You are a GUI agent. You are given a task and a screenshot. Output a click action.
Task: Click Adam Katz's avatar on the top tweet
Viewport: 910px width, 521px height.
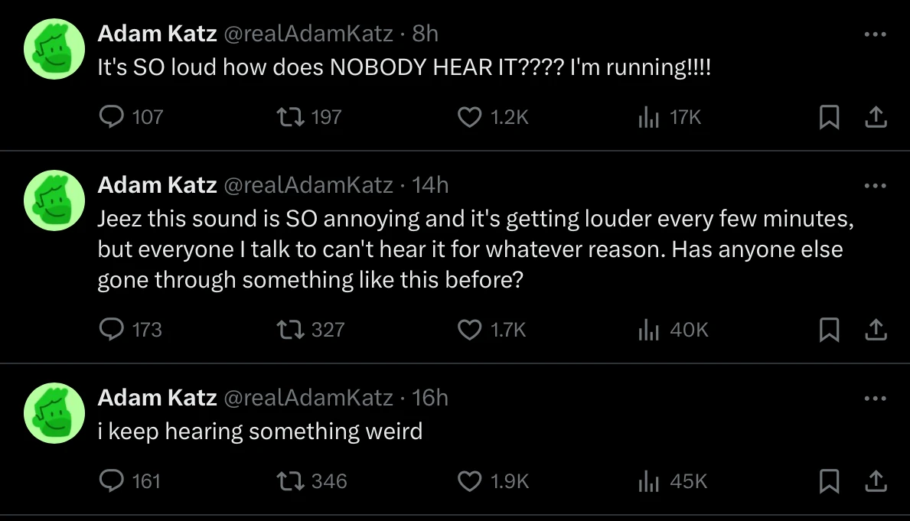click(54, 49)
